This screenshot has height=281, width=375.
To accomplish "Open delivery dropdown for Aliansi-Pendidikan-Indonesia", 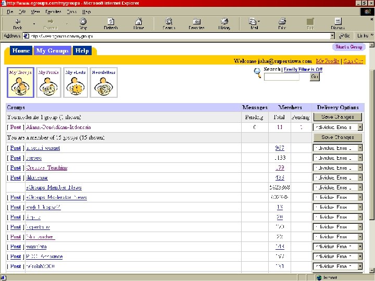I will (360, 127).
